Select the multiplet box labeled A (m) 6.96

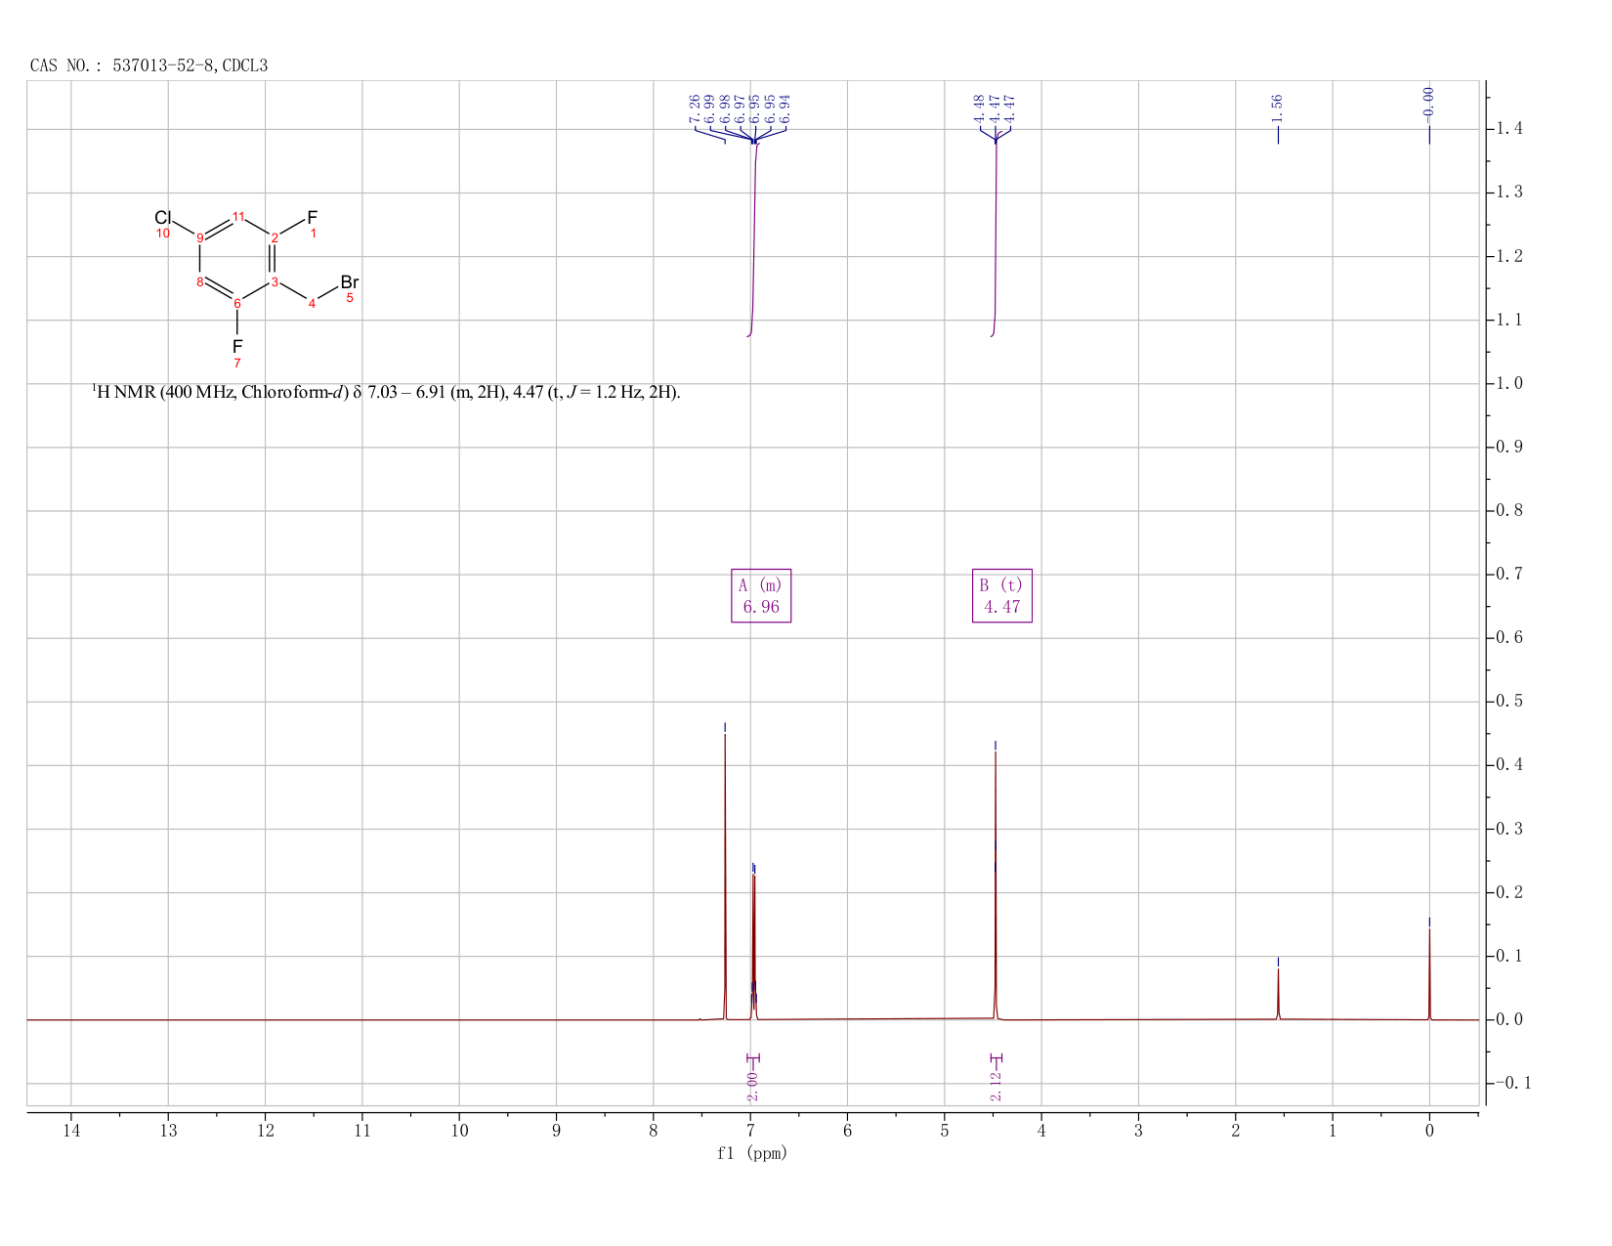pyautogui.click(x=761, y=595)
